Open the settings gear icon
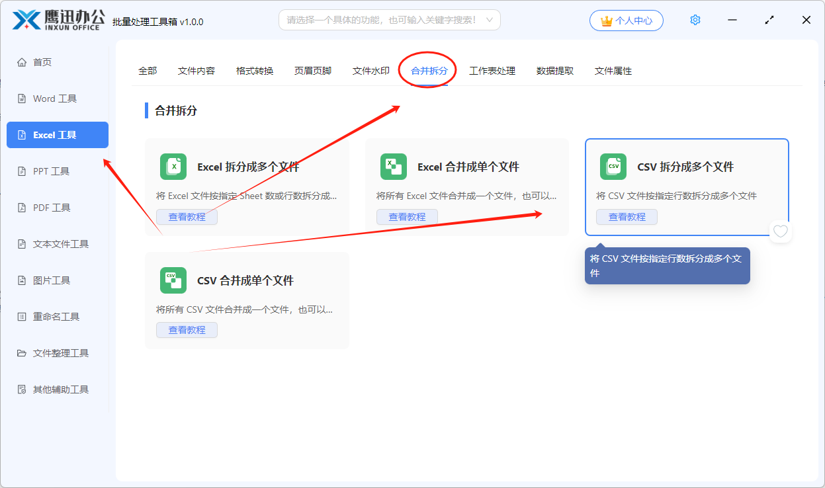825x488 pixels. tap(695, 20)
